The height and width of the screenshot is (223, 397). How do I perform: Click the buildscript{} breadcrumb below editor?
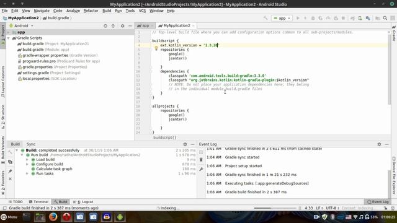coord(164,138)
